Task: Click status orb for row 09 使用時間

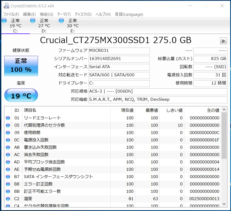Action: pos(8,133)
